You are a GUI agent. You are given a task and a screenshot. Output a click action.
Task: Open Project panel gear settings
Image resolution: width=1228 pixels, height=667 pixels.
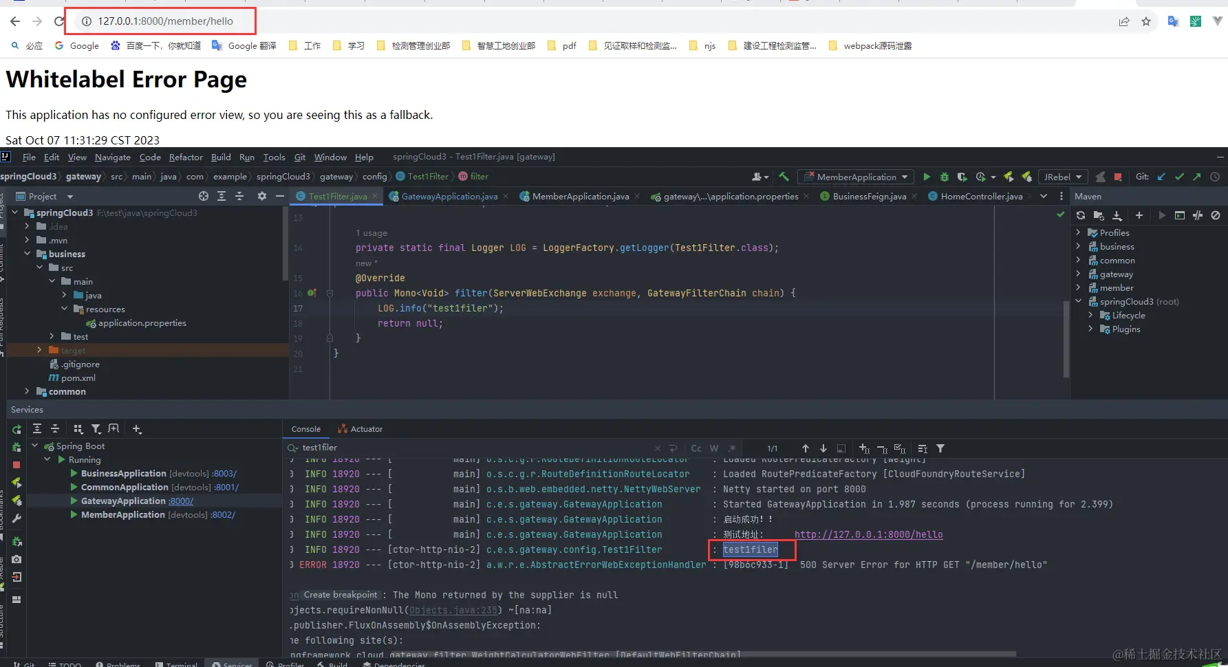coord(262,196)
